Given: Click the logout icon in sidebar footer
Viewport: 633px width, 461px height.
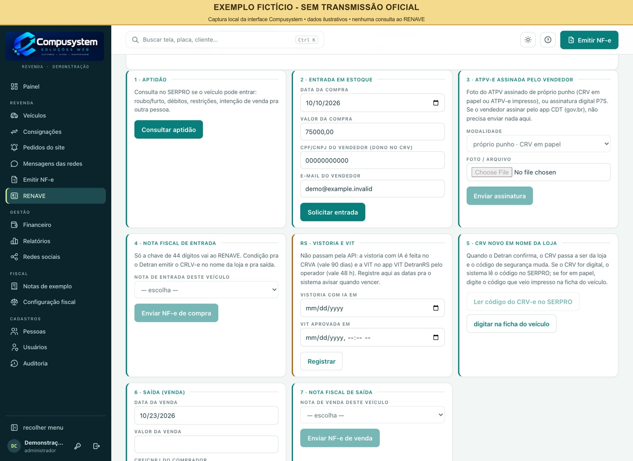Looking at the screenshot, I should tap(96, 446).
